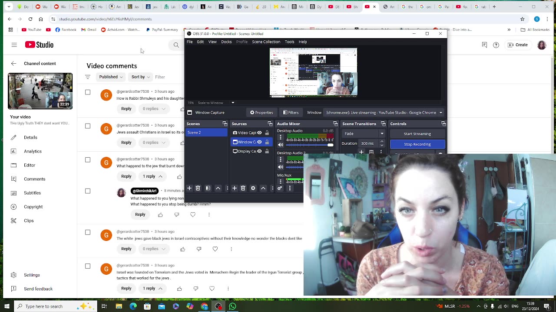
Task: Click Stop Recording in OBS
Action: (417, 144)
